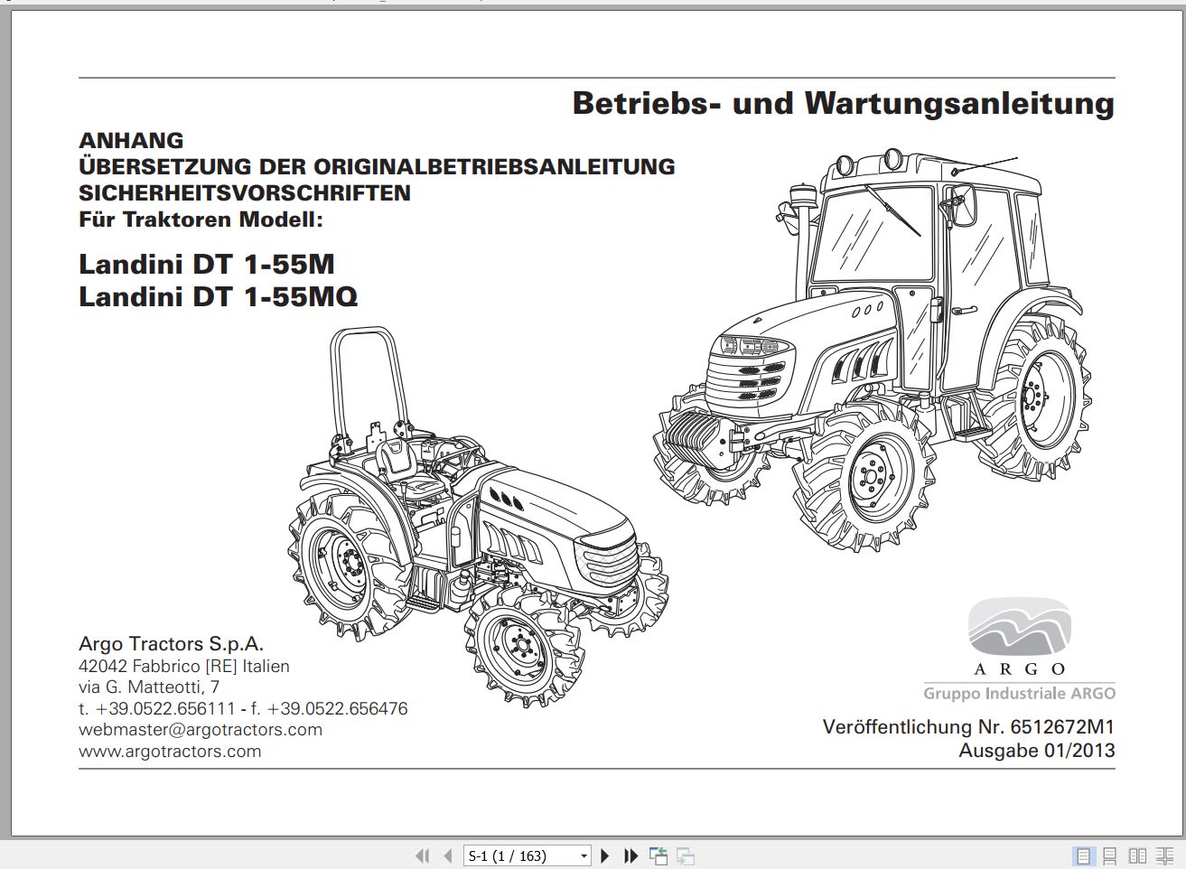Select continuous page layout

1110,855
